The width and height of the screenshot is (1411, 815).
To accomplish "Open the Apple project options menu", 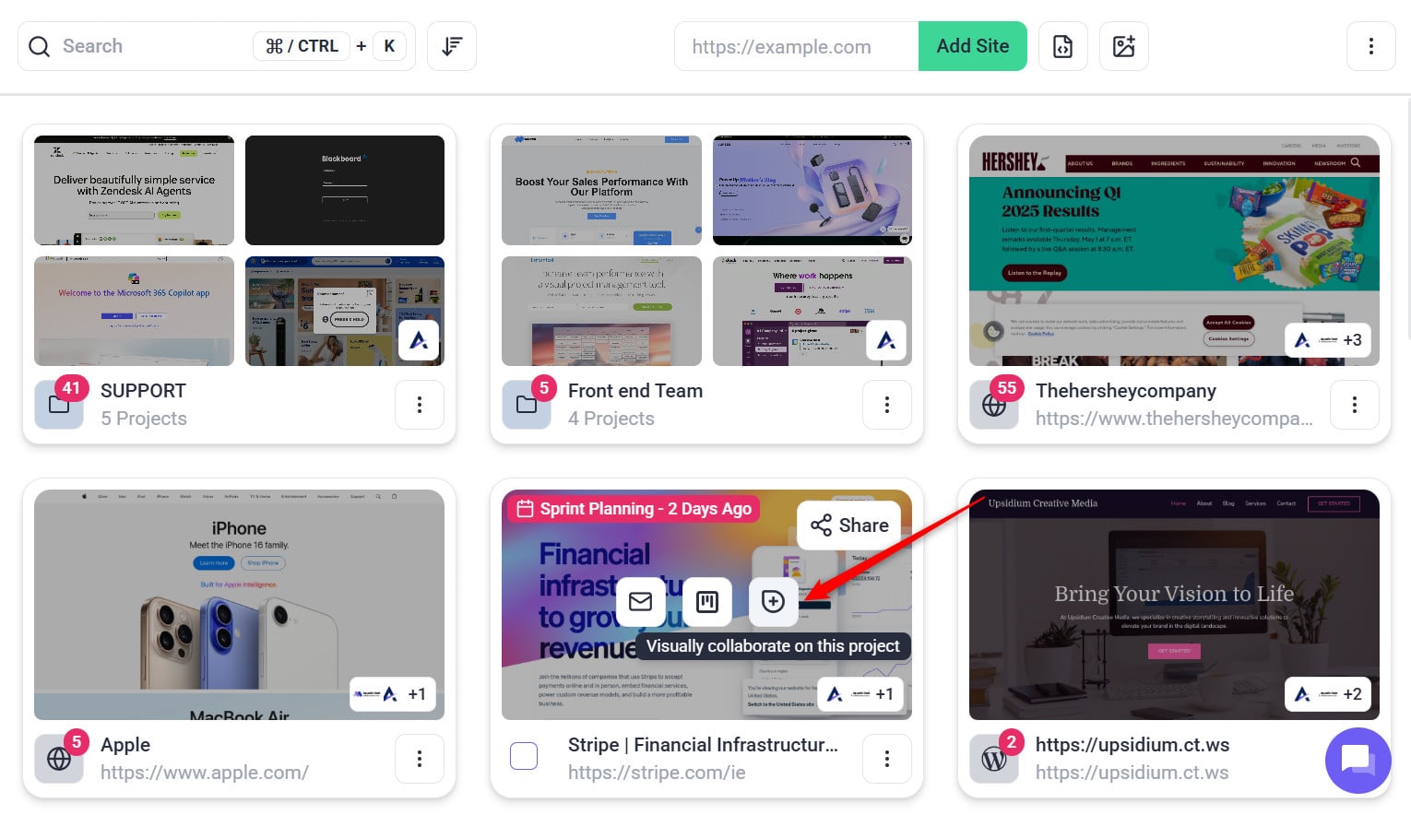I will (420, 759).
